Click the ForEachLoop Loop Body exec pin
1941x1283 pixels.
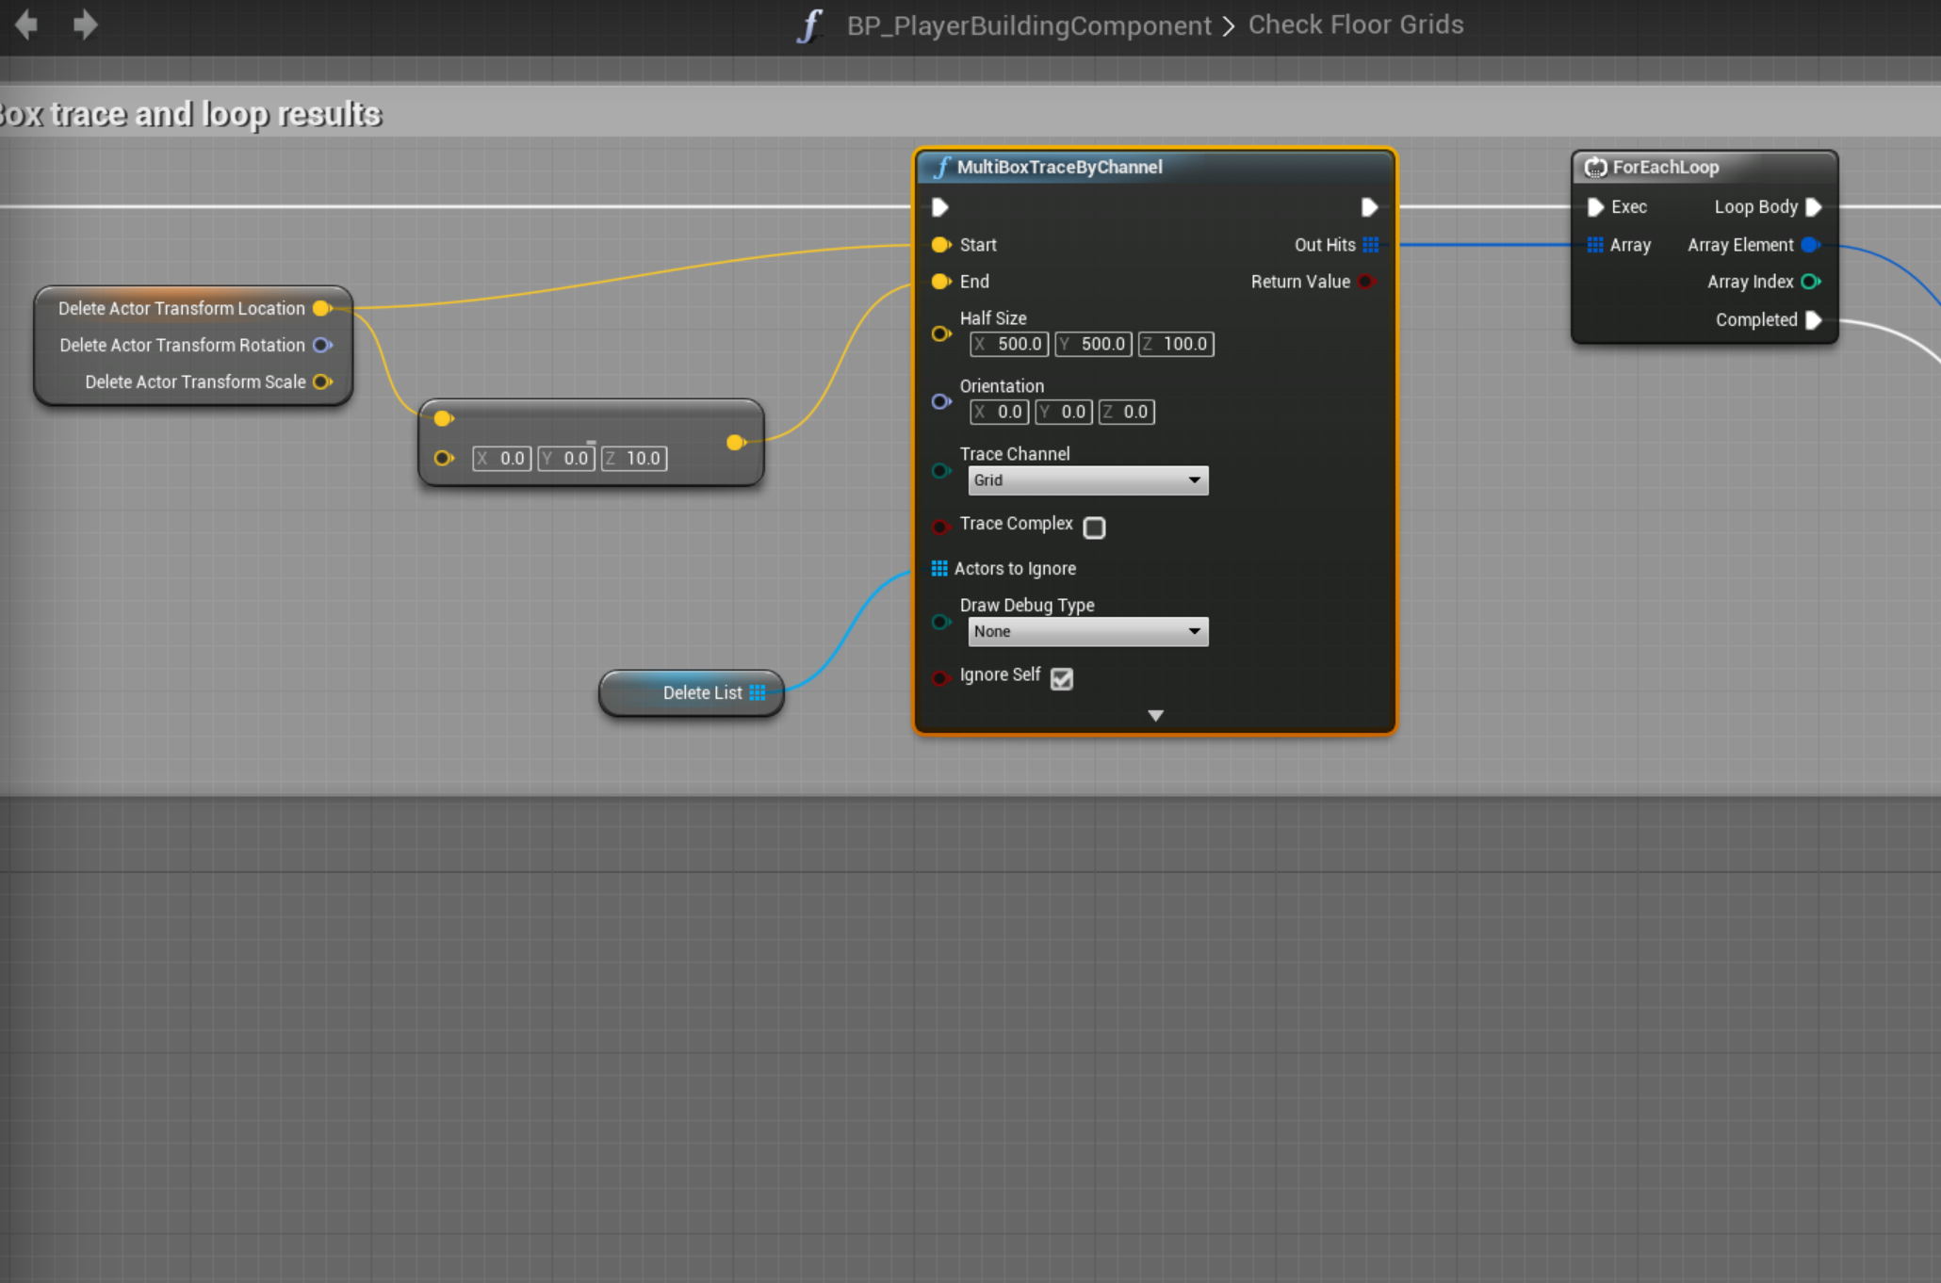click(x=1814, y=206)
